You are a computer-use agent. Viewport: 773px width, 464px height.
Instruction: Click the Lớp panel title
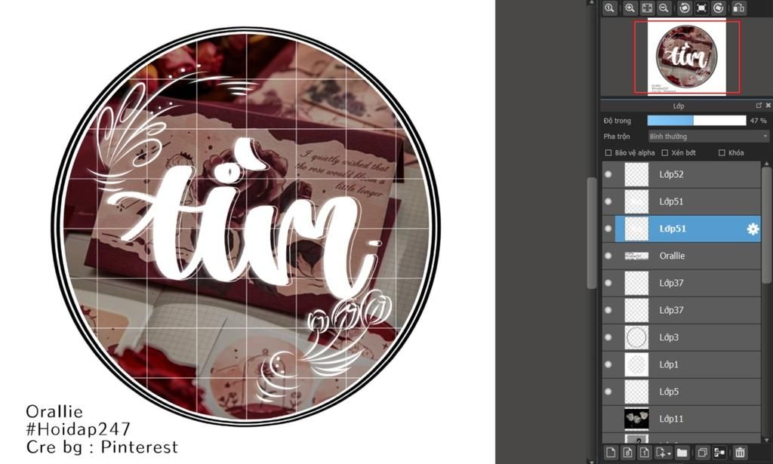tap(679, 106)
